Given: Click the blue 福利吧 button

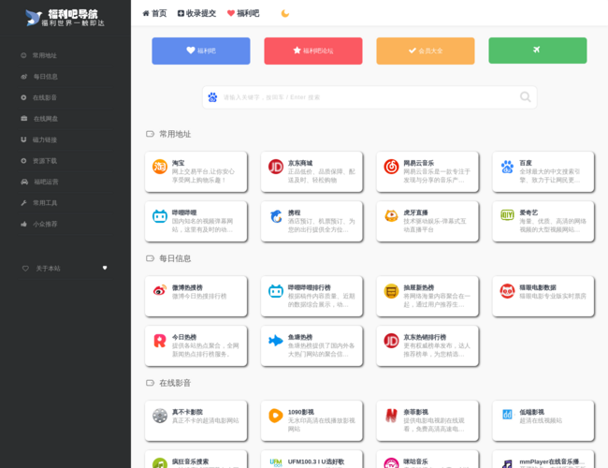Looking at the screenshot, I should 201,51.
